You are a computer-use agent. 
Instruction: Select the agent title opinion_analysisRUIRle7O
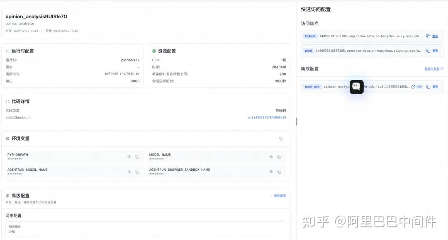click(36, 17)
